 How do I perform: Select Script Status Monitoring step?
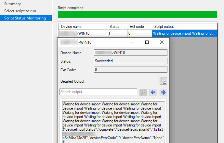pyautogui.click(x=26, y=18)
